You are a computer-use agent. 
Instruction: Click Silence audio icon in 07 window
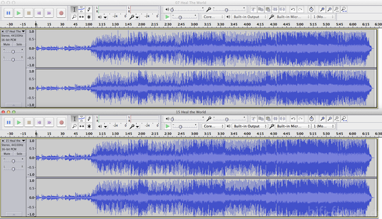[282, 10]
